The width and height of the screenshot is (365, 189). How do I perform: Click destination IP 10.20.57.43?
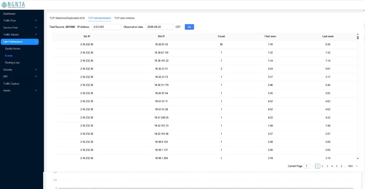point(161,44)
